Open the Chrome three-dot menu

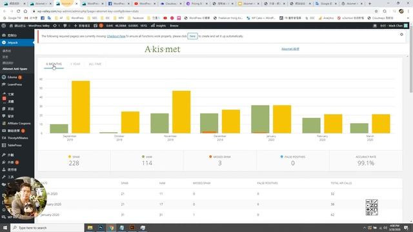408,12
